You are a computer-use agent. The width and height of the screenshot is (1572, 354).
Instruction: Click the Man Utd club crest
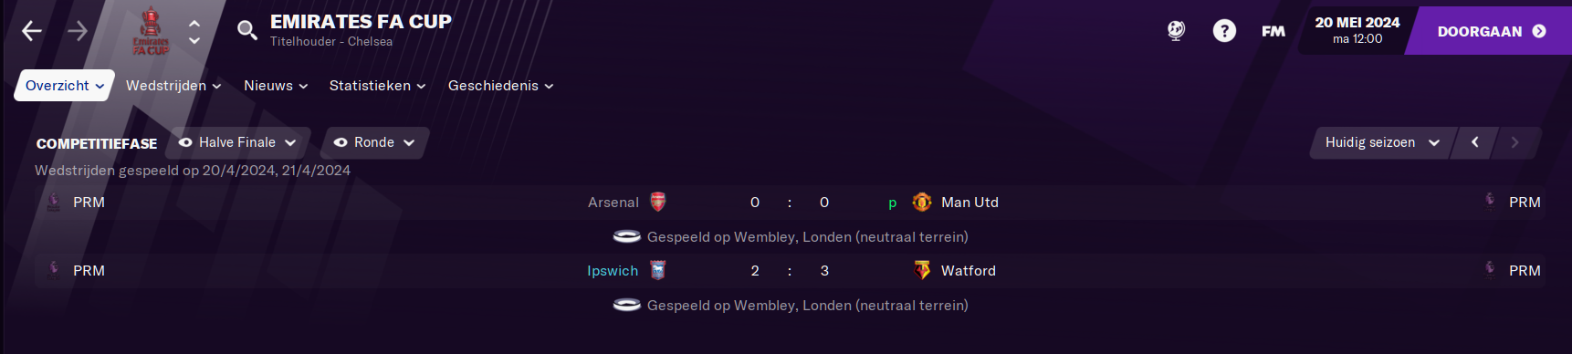tap(922, 202)
